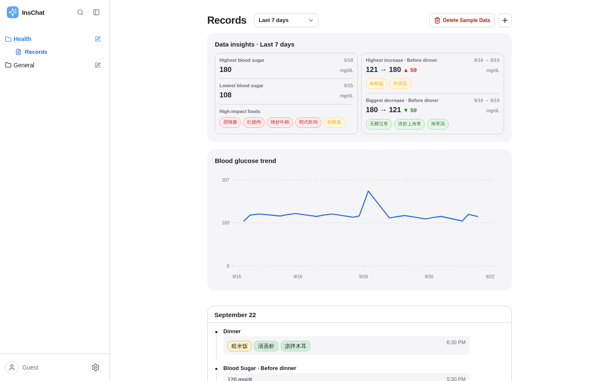Click the 红烧肉 food tag
The width and height of the screenshot is (609, 381).
[254, 122]
